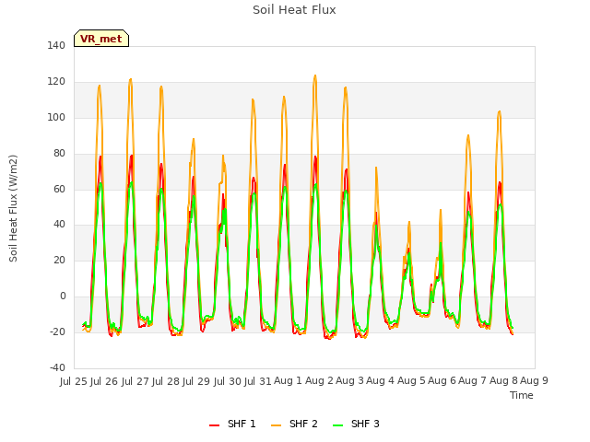Click the Aug 6 x-axis tick label
The height and width of the screenshot is (442, 590).
pyautogui.click(x=442, y=381)
